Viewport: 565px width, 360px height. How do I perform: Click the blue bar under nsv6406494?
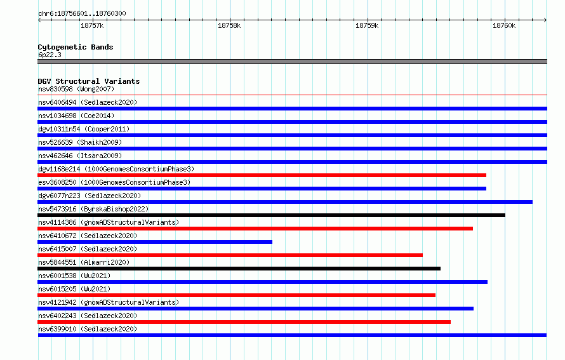point(292,109)
